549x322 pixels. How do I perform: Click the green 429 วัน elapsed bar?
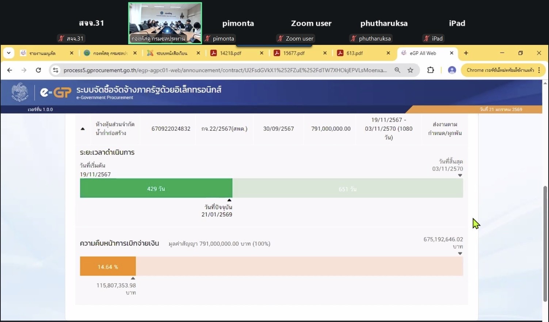point(156,188)
